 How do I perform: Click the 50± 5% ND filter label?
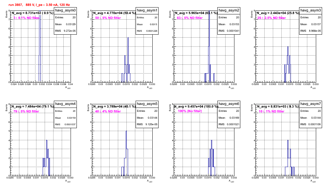tap(108, 18)
